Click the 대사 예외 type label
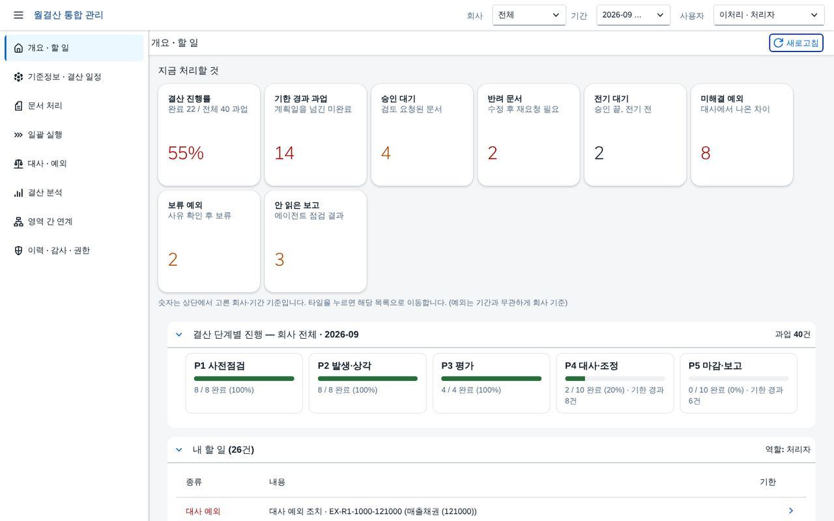This screenshot has height=521, width=834. 203,512
